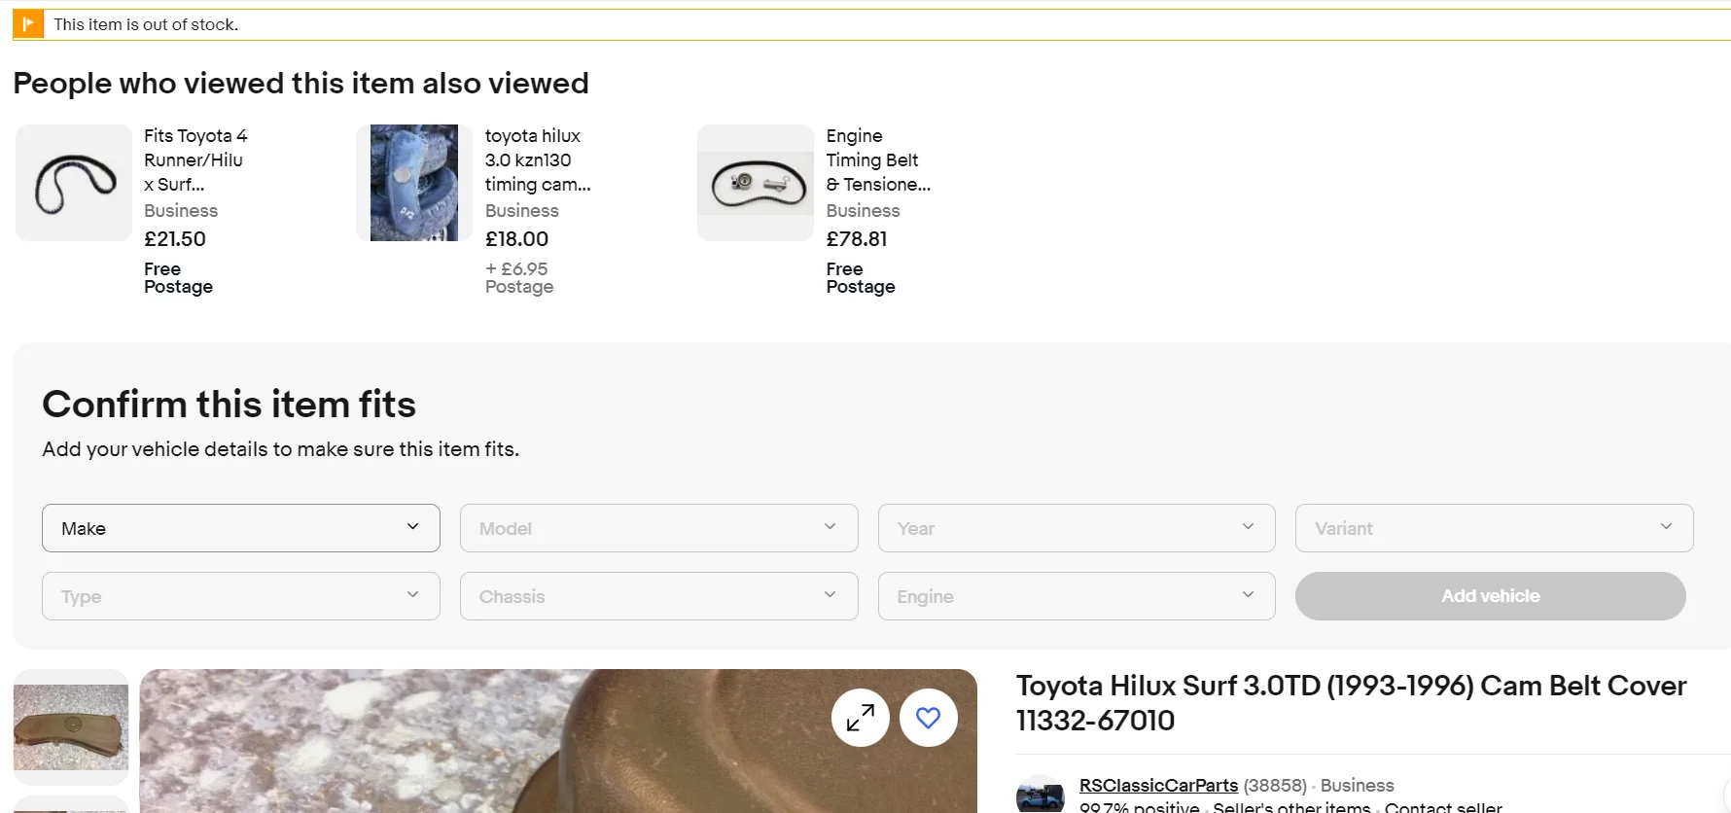Viewport: 1731px width, 813px height.
Task: Open the Variant dropdown
Action: [1494, 528]
